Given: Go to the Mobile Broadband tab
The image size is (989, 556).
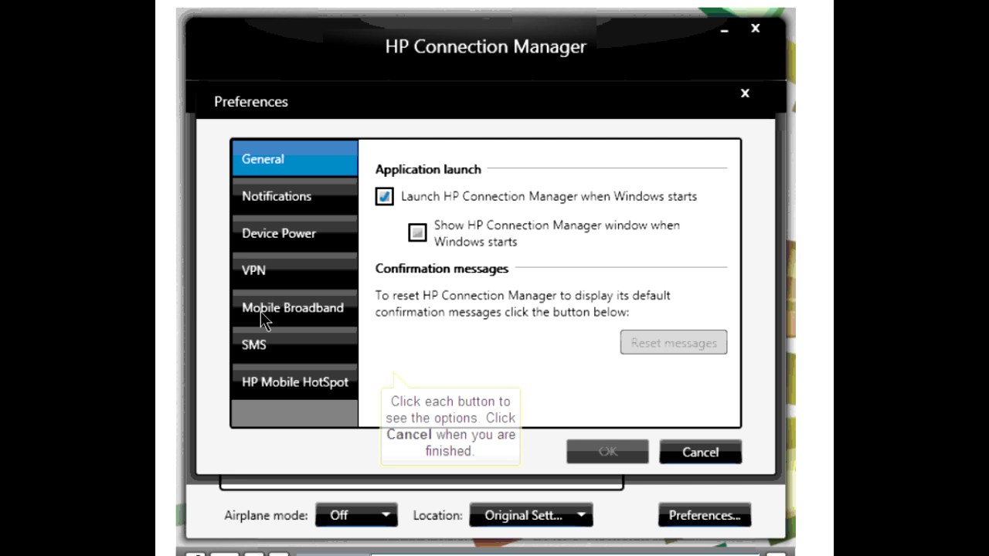Looking at the screenshot, I should (294, 307).
